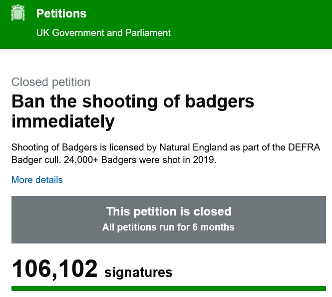Click the UK Government and Parliament subtitle

pos(103,33)
